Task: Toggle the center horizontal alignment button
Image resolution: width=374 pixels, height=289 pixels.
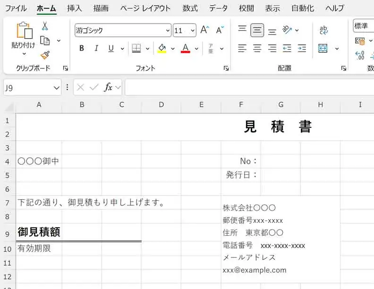Action: point(257,48)
